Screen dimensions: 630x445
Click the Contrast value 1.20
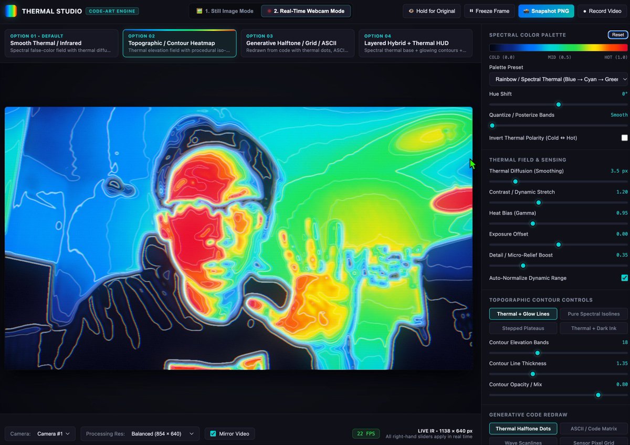click(622, 192)
